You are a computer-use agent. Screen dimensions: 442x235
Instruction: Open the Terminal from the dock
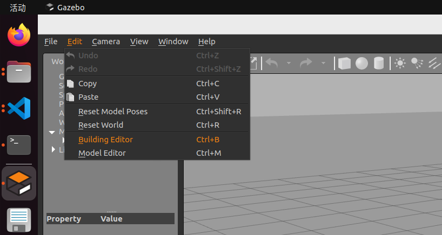click(19, 145)
